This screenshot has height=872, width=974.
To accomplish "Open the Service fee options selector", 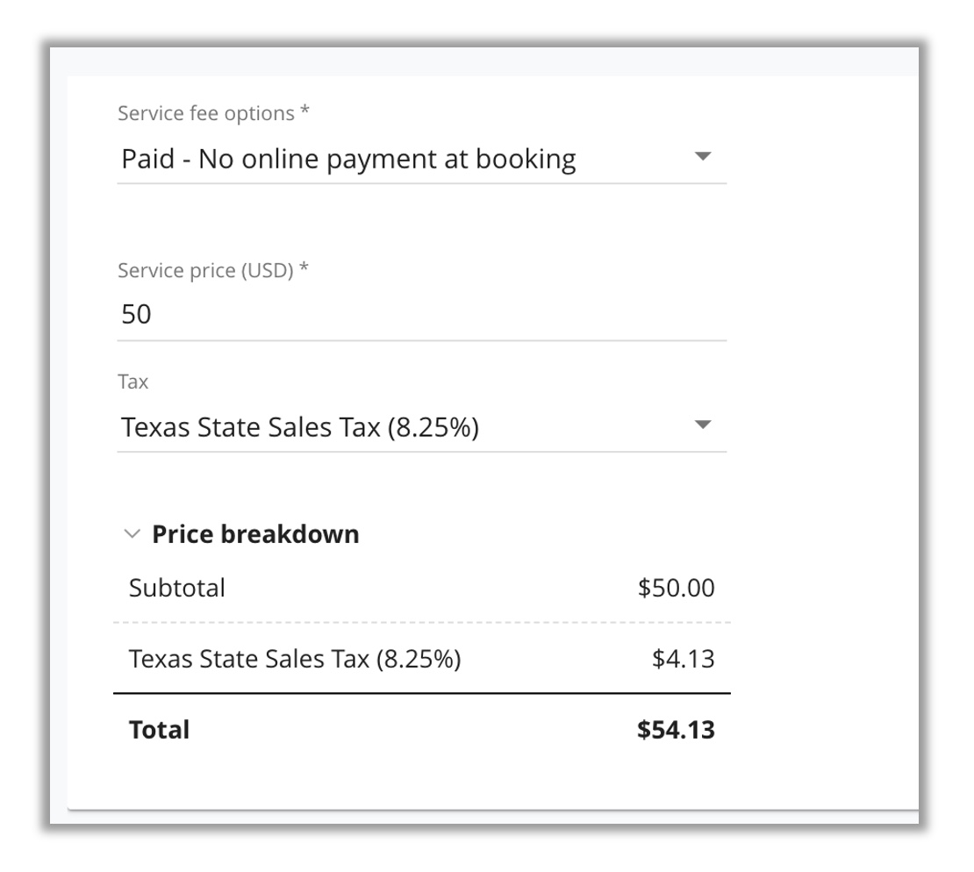I will [421, 158].
